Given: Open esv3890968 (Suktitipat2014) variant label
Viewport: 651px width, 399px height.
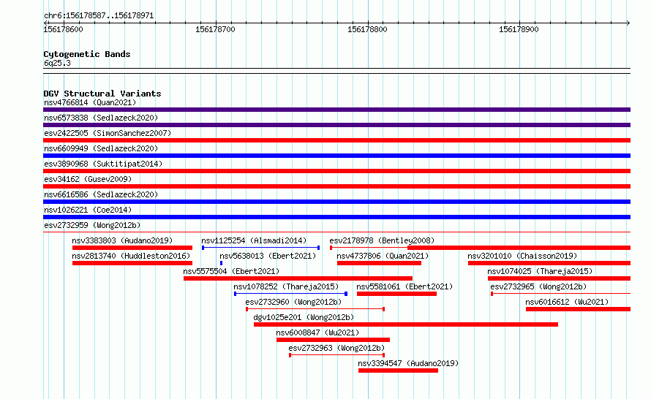Looking at the screenshot, I should tap(103, 164).
